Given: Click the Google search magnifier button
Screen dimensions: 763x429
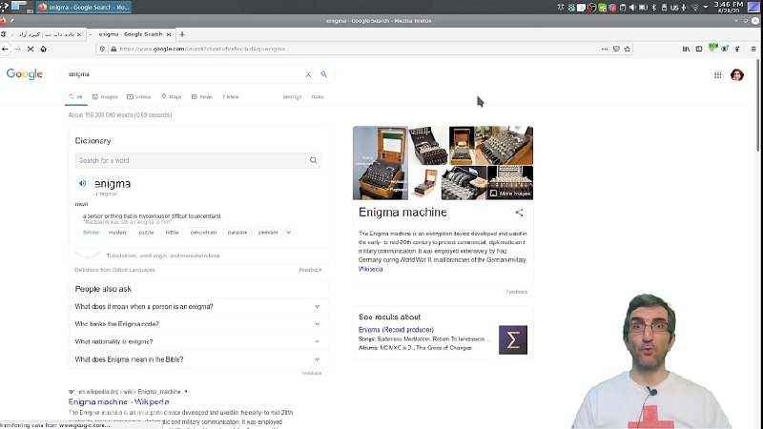Looking at the screenshot, I should coord(324,74).
